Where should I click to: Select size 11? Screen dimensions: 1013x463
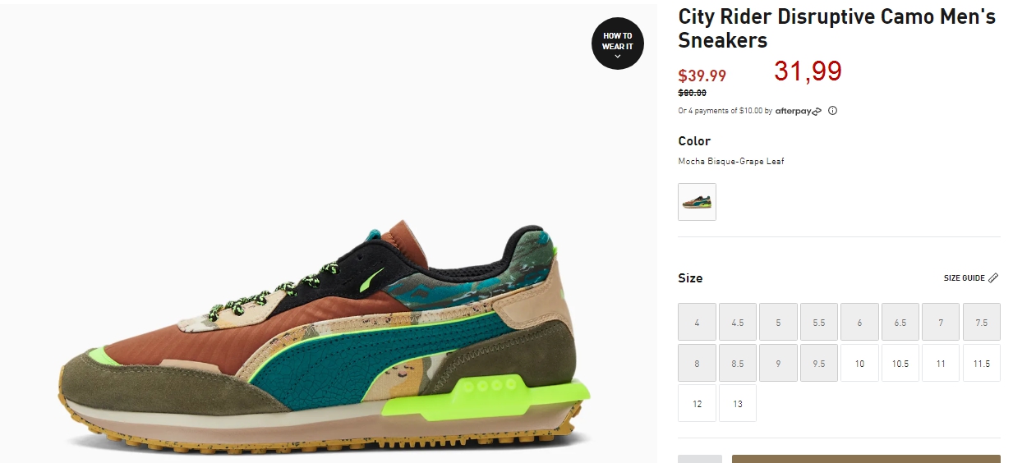coord(941,363)
